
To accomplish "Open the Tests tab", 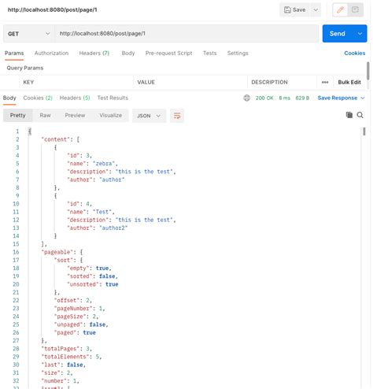I will tap(209, 54).
